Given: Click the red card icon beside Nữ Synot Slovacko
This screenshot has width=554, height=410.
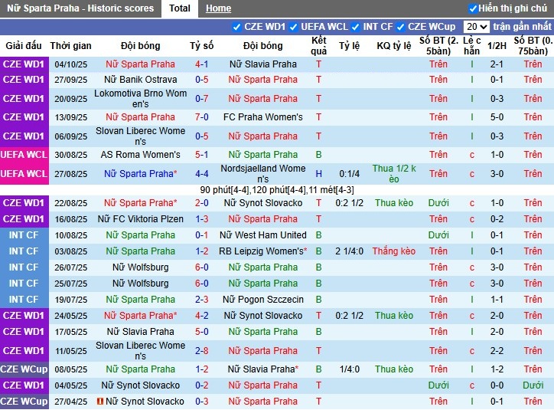Looking at the screenshot, I should click(100, 402).
